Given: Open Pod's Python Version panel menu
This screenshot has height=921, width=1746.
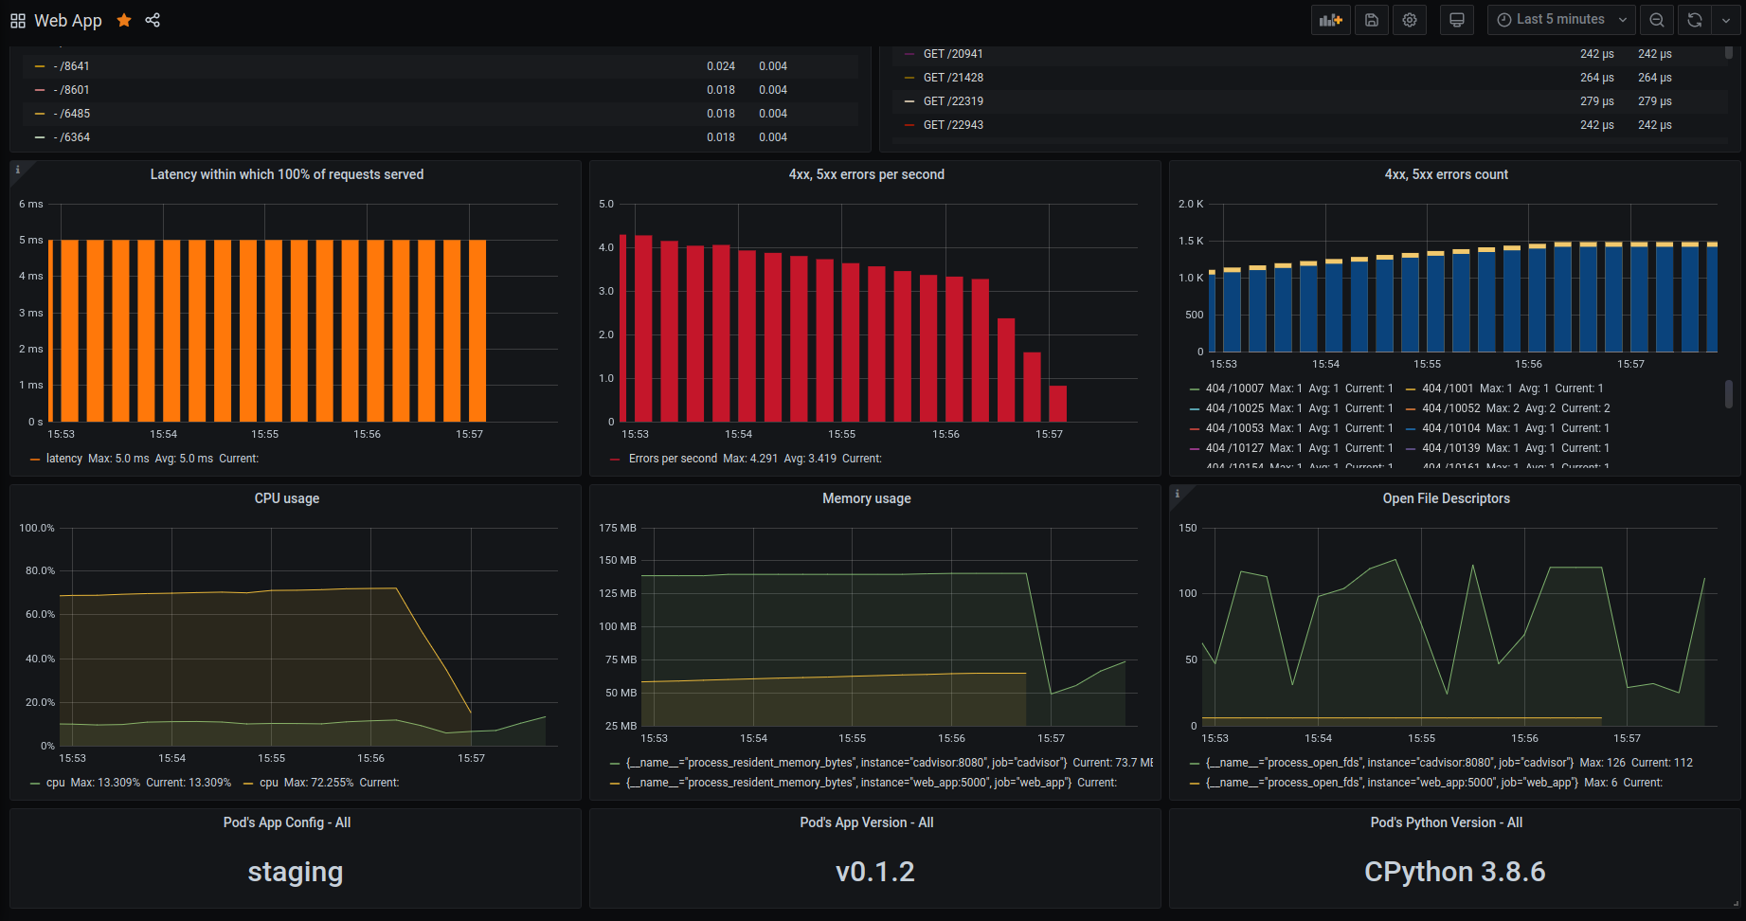Looking at the screenshot, I should click(1447, 822).
